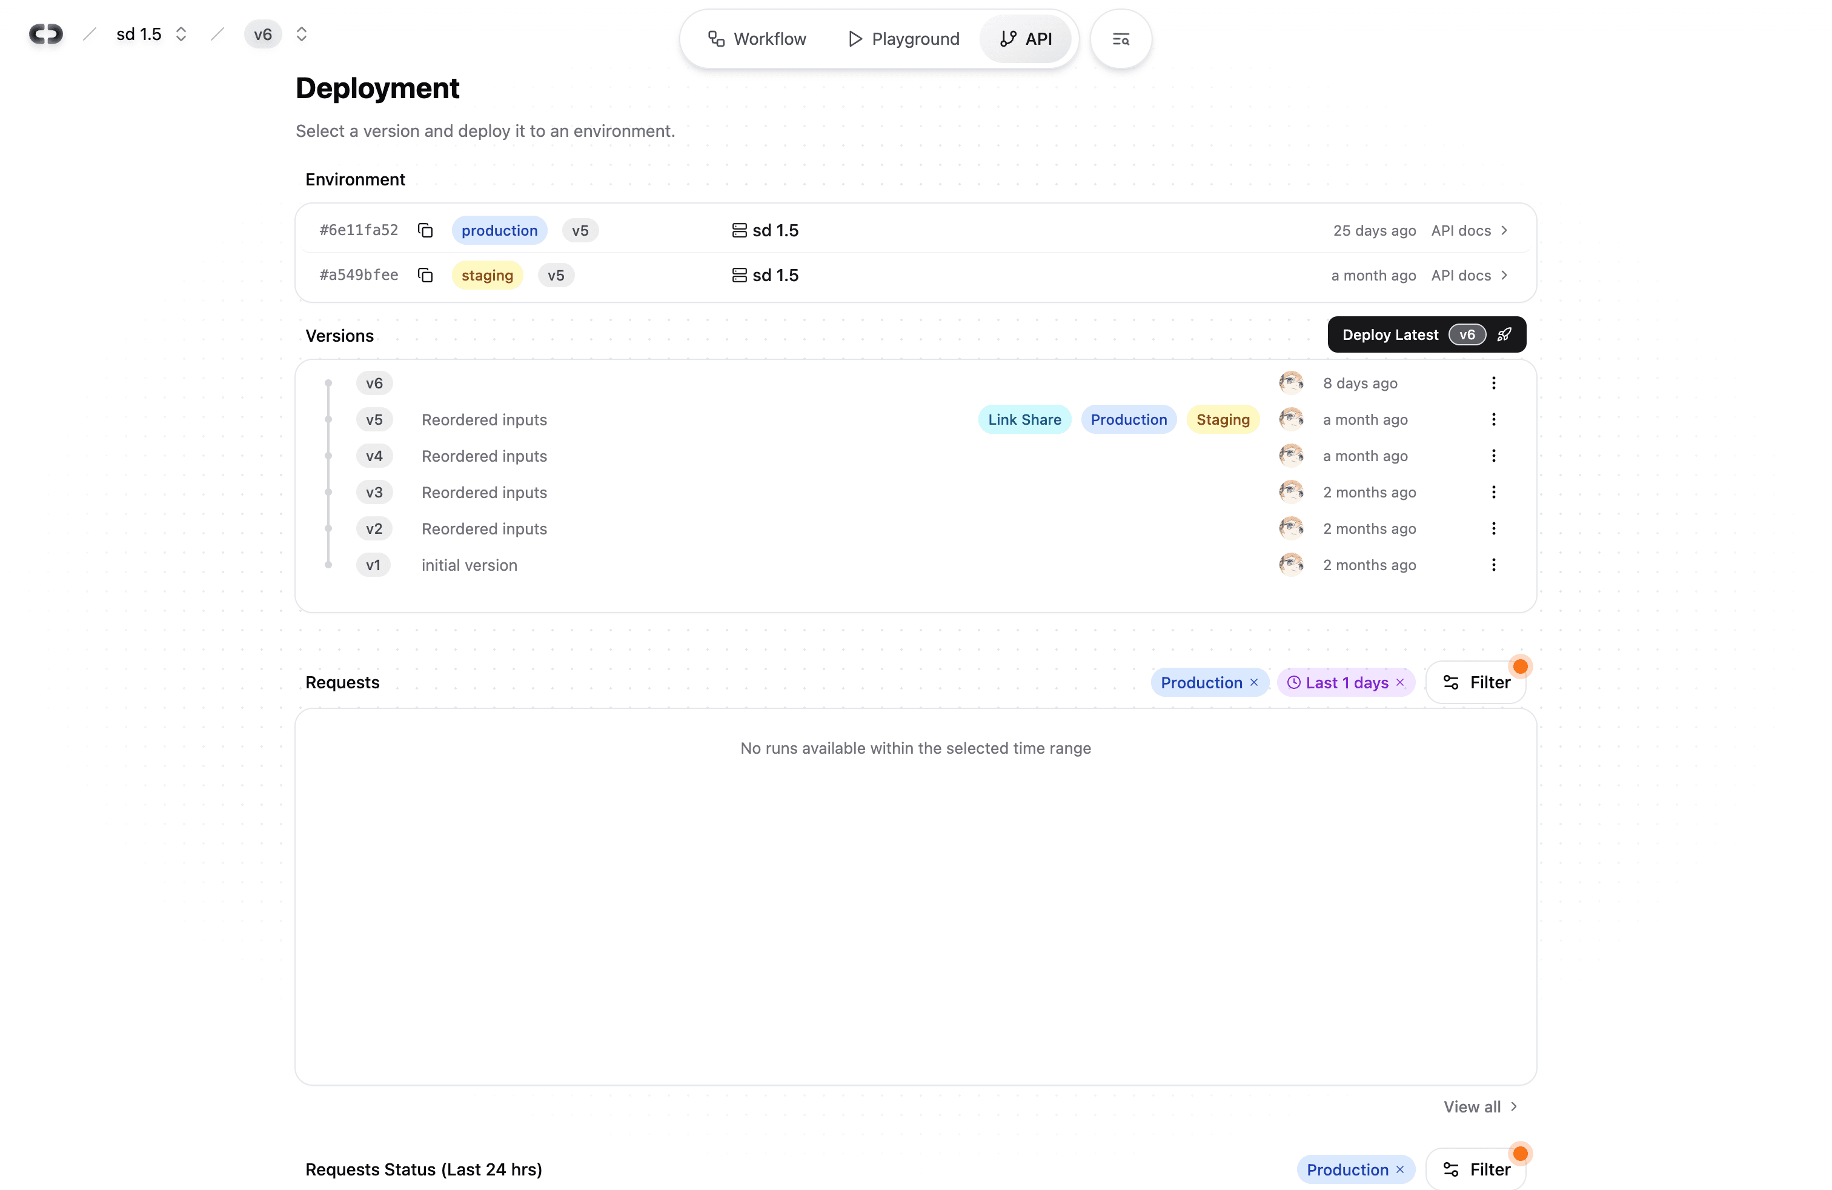This screenshot has width=1832, height=1190.
Task: Click the app logo at top left
Action: tap(45, 34)
